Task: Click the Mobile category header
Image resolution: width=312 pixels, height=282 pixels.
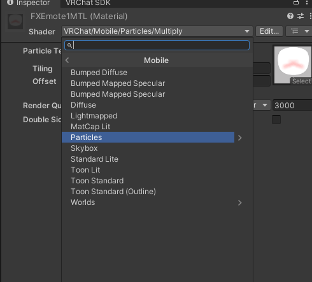Action: click(x=157, y=60)
